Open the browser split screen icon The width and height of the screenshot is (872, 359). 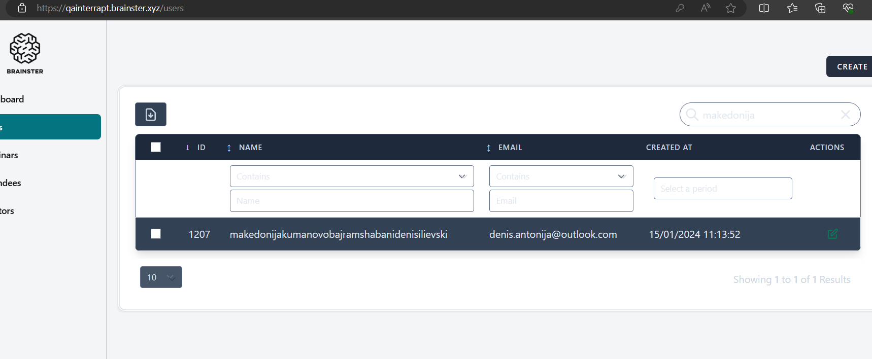pos(764,8)
